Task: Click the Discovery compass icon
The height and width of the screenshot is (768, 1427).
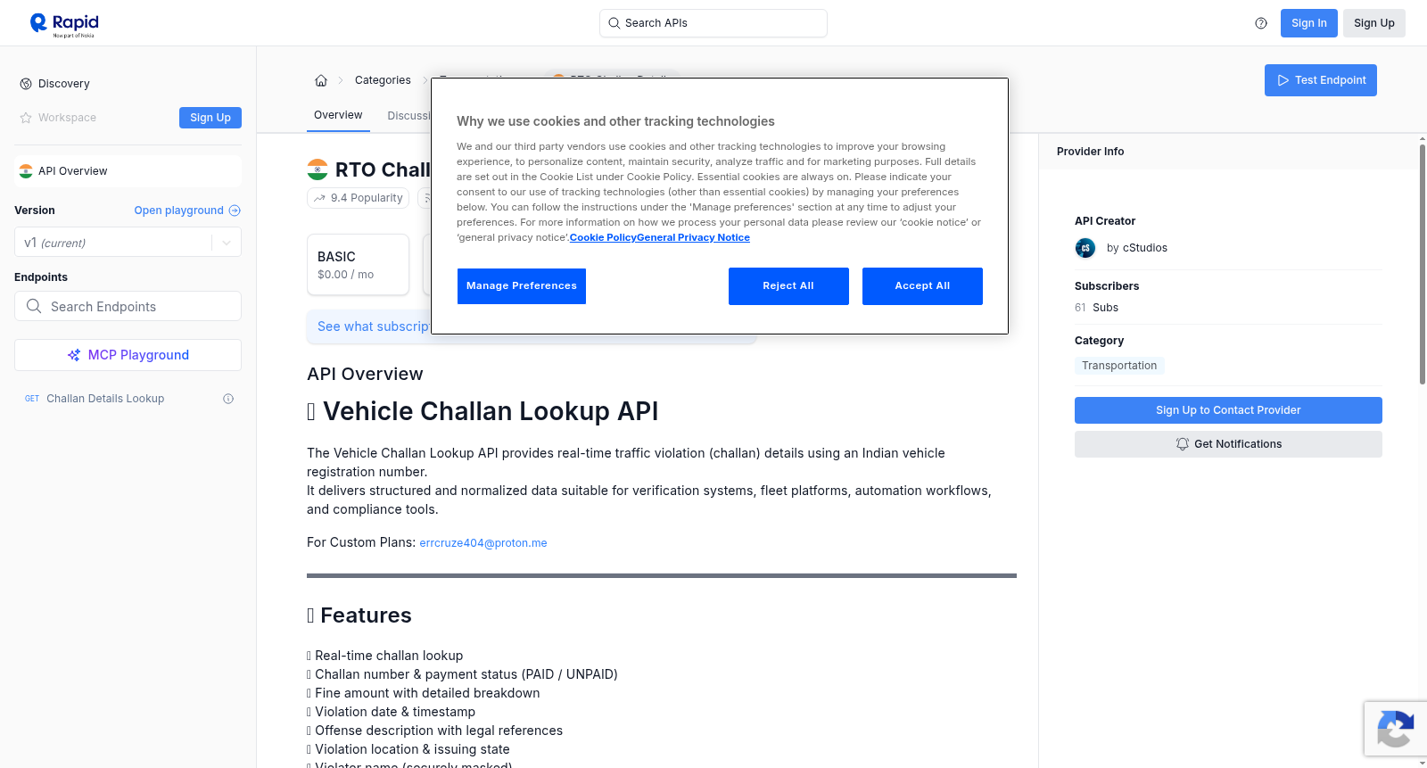Action: click(26, 84)
